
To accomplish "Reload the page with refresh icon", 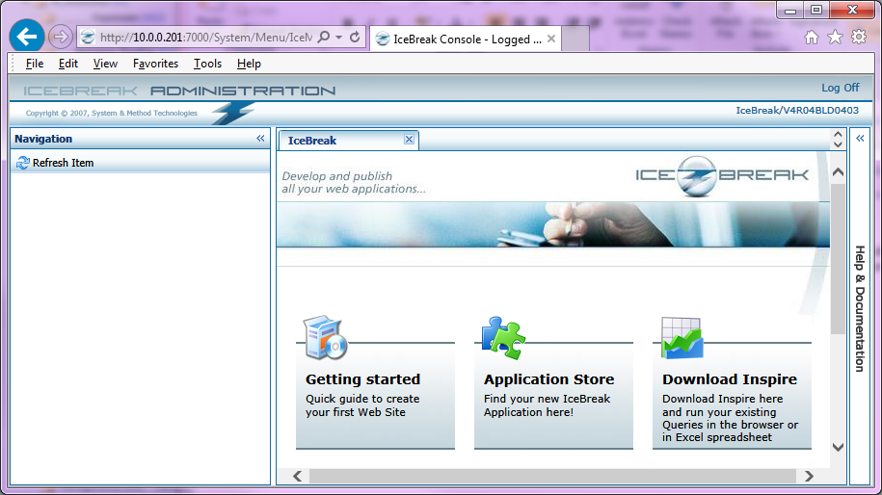I will coord(355,38).
